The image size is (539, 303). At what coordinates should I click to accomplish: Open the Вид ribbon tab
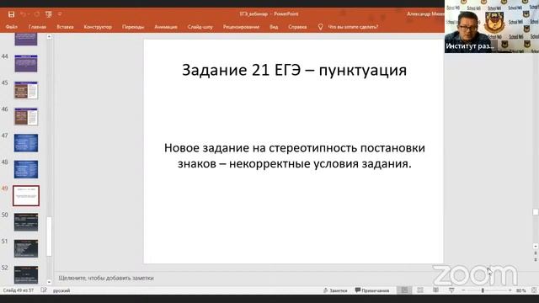coord(274,27)
